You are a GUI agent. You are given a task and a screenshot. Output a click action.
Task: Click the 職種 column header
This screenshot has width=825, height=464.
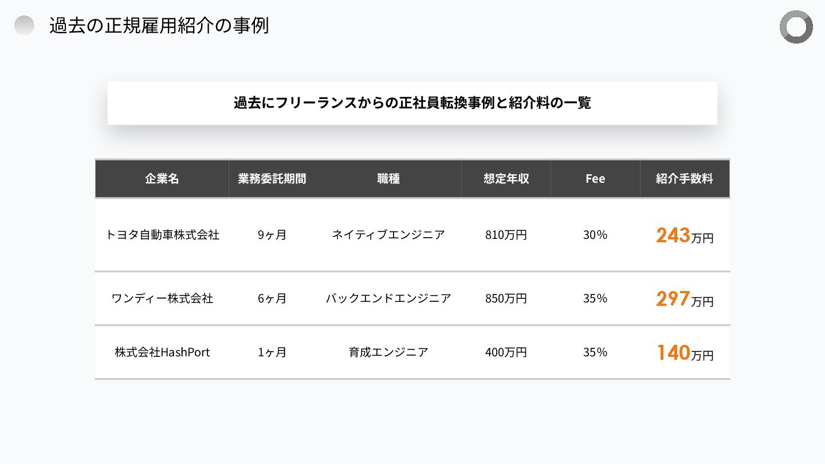388,179
